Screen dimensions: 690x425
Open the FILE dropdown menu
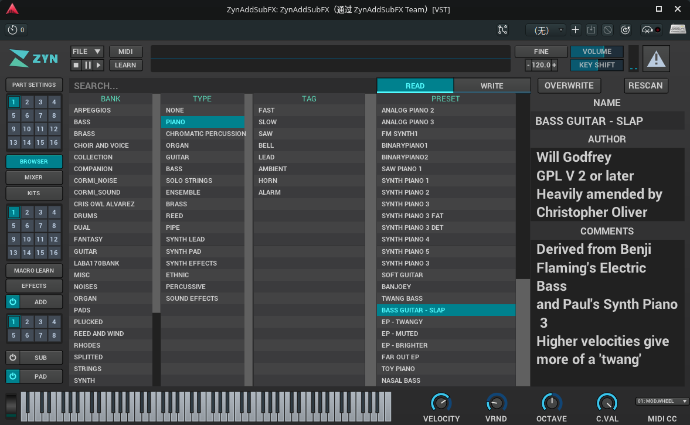click(87, 52)
